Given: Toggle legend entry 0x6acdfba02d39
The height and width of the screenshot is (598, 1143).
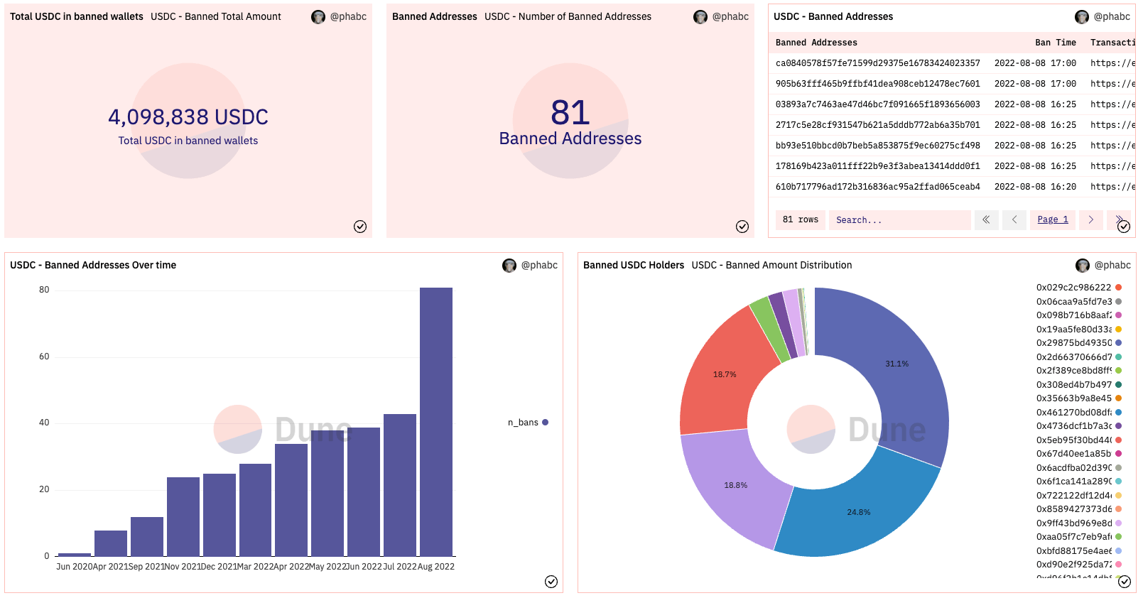Looking at the screenshot, I should tap(1078, 468).
